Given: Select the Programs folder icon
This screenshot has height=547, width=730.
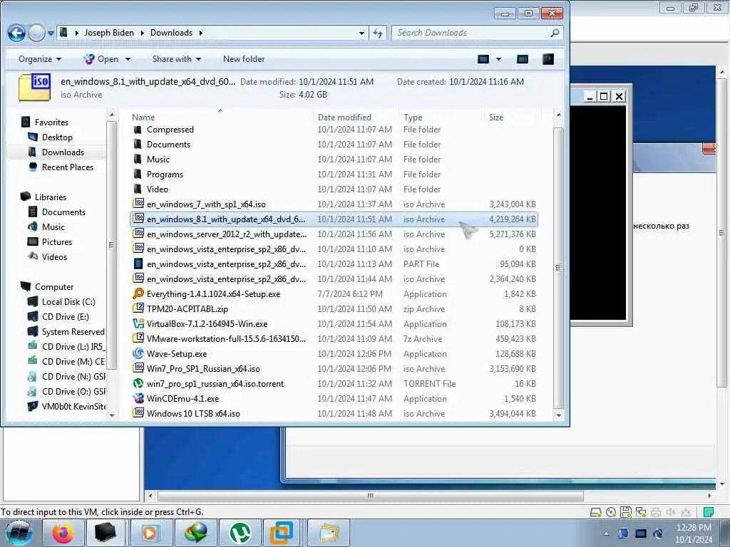Looking at the screenshot, I should coord(138,174).
